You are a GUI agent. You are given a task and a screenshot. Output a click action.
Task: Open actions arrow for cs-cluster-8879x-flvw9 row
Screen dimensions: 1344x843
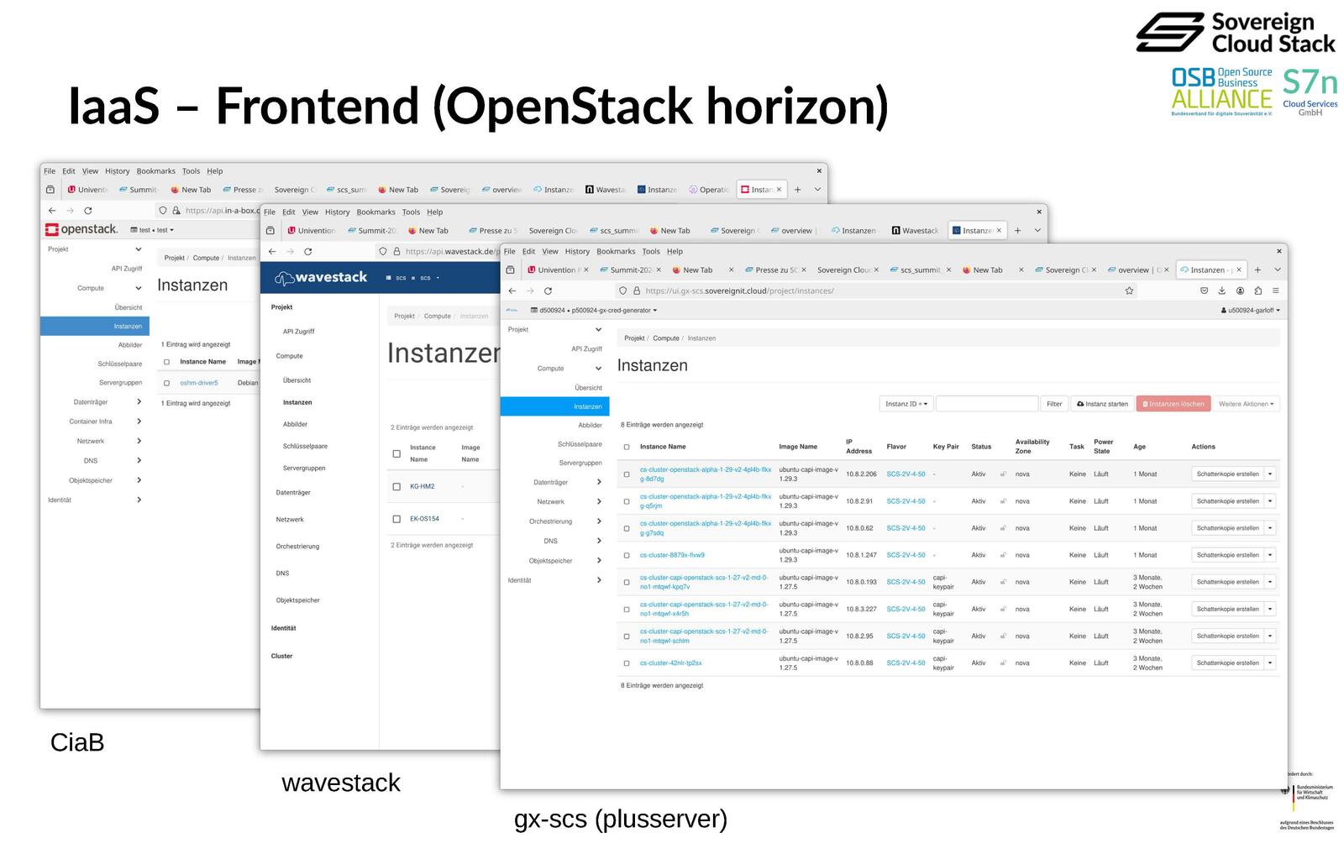[1270, 555]
